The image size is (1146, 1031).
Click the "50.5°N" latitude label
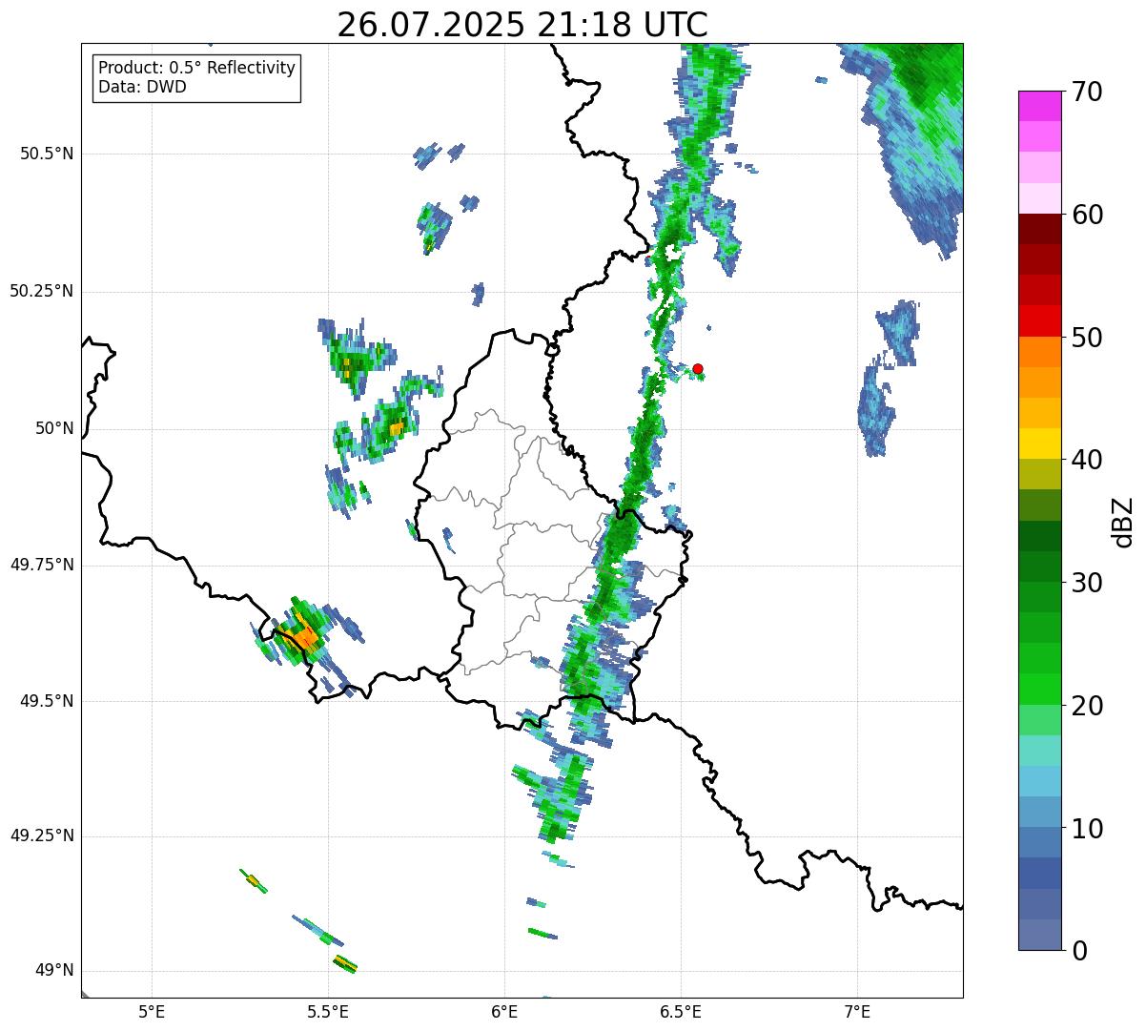tap(47, 155)
